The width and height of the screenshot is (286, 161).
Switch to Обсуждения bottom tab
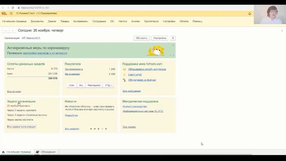46,152
